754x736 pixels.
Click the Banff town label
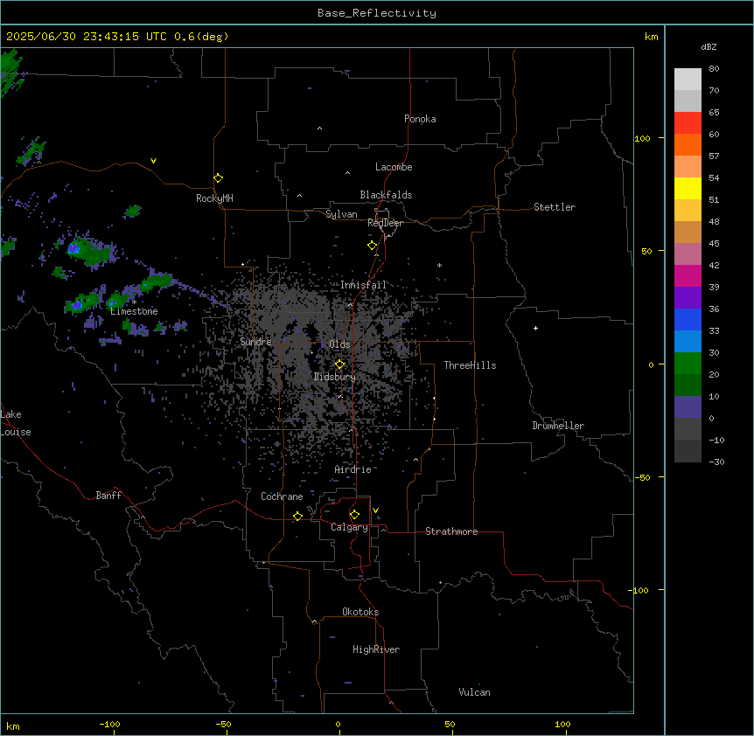(108, 496)
